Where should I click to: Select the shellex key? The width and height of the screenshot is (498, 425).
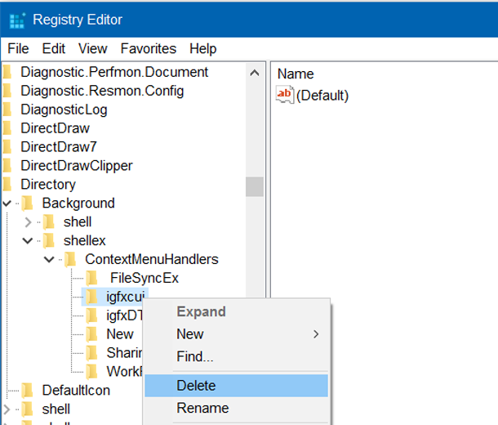(x=84, y=240)
